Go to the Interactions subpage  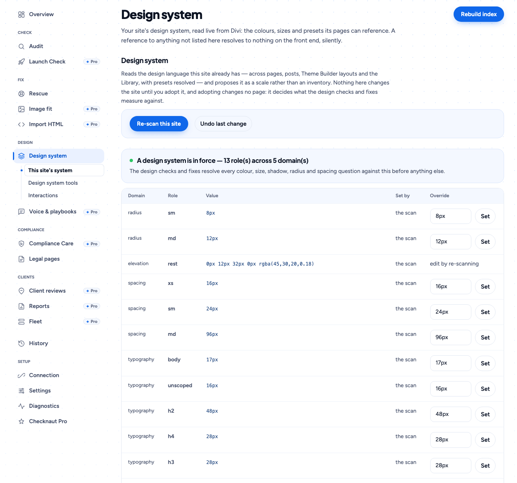click(x=43, y=196)
